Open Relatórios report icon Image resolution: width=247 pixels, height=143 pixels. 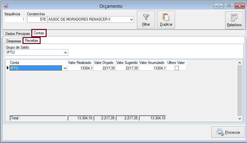pos(234,18)
